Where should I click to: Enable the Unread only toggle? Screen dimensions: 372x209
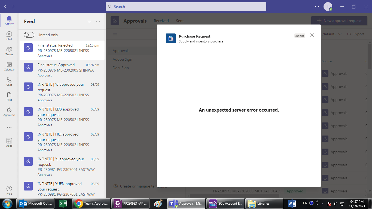(29, 35)
